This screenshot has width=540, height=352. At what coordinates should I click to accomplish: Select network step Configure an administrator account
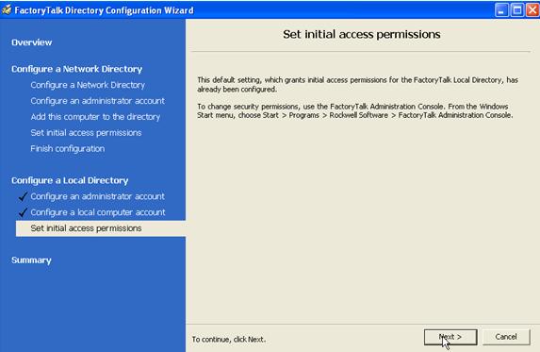pyautogui.click(x=97, y=101)
